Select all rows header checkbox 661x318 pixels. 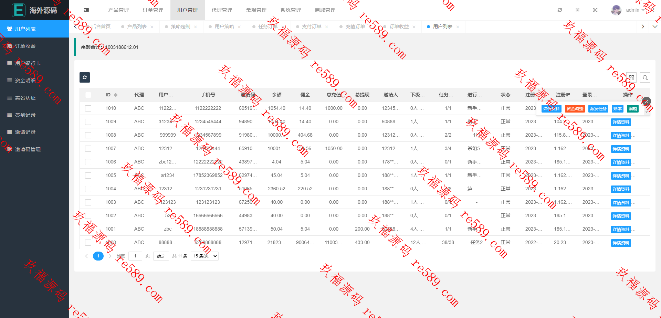click(88, 95)
